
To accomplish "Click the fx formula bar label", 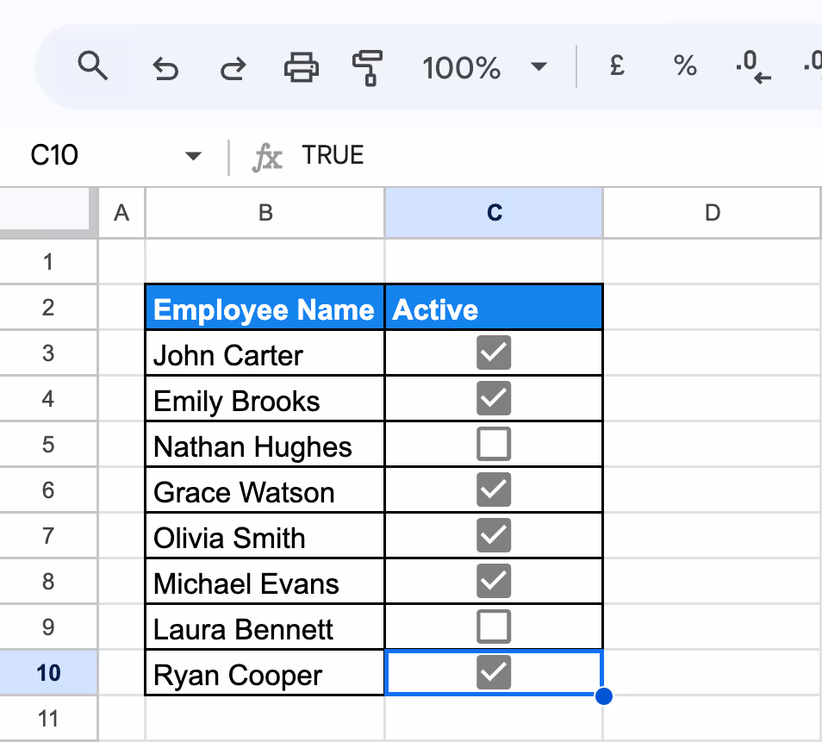I will [x=268, y=157].
